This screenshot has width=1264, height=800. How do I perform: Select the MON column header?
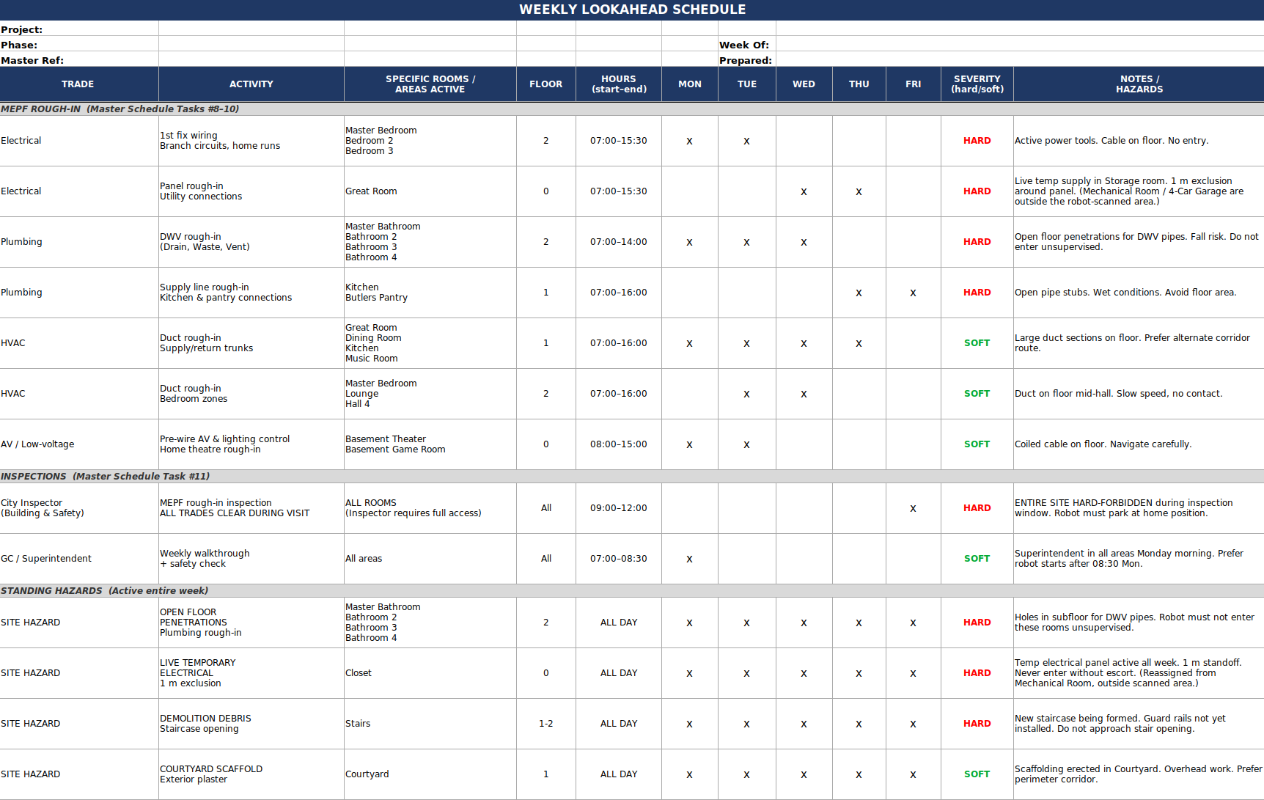690,84
